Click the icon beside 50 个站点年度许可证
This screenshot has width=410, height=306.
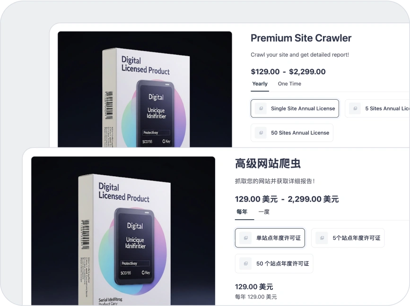245,263
